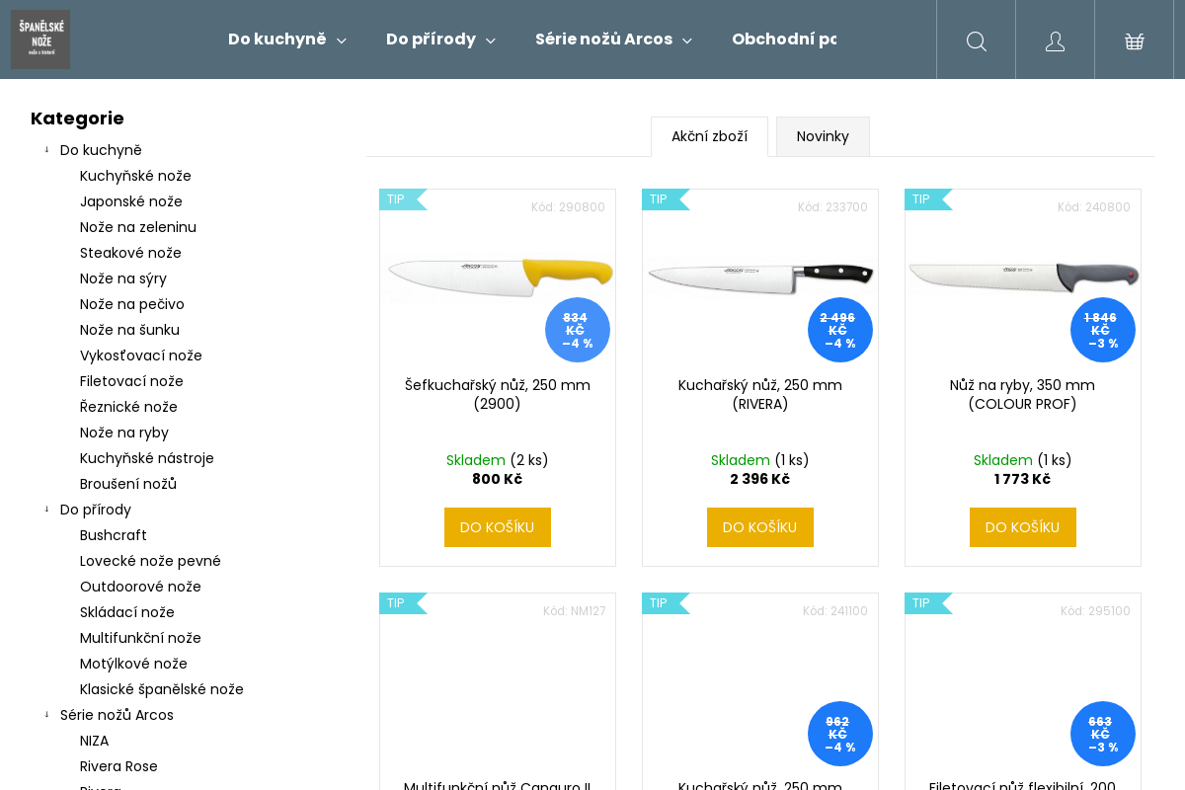Go to Motýlkové nože category
The height and width of the screenshot is (790, 1185).
click(x=133, y=664)
